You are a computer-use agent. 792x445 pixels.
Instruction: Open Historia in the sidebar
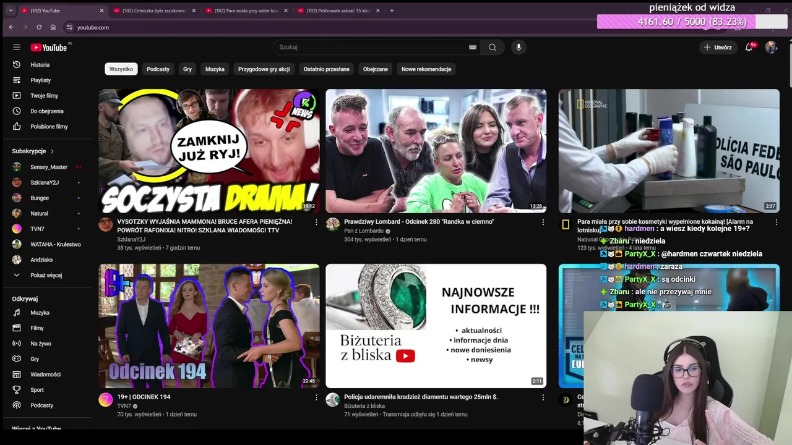(x=41, y=65)
